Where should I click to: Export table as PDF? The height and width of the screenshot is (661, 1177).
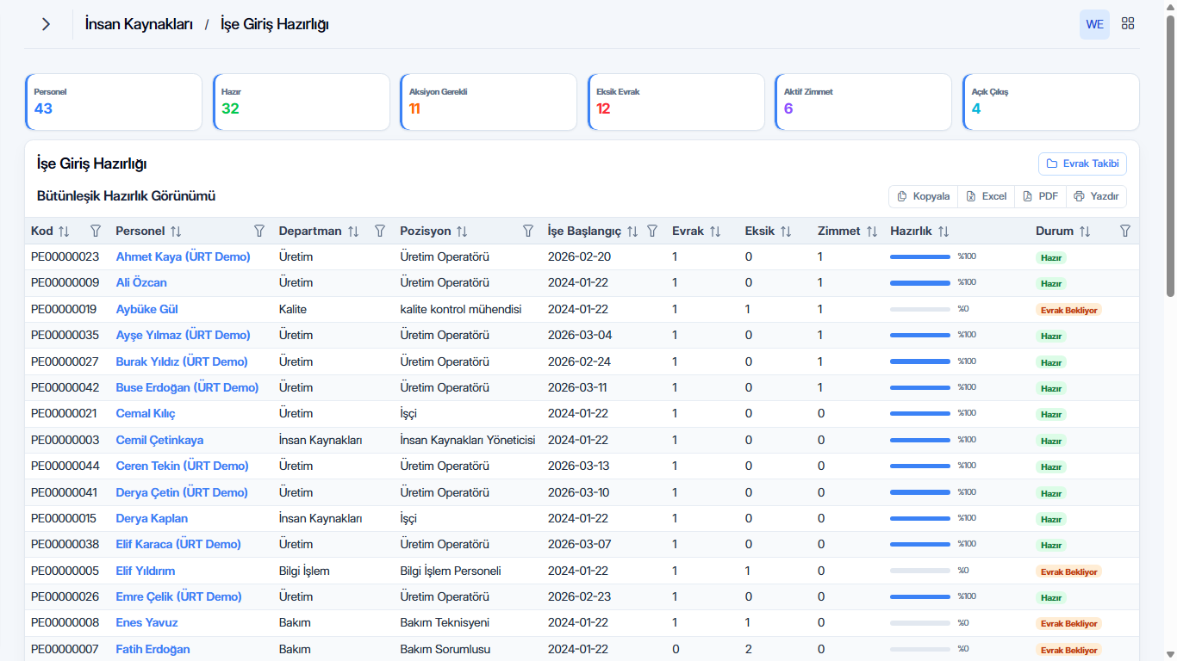click(x=1040, y=196)
